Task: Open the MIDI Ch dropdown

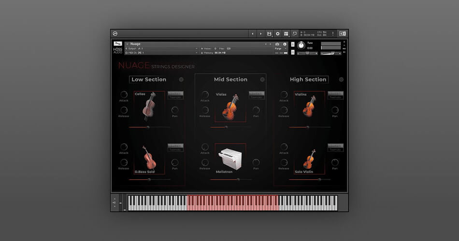Action: (x=197, y=53)
